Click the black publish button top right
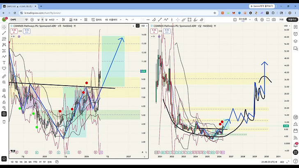Image resolution: width=299 pixels, height=168 pixels. coord(292,20)
